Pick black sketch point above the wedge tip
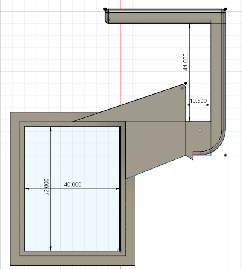 click(x=186, y=83)
